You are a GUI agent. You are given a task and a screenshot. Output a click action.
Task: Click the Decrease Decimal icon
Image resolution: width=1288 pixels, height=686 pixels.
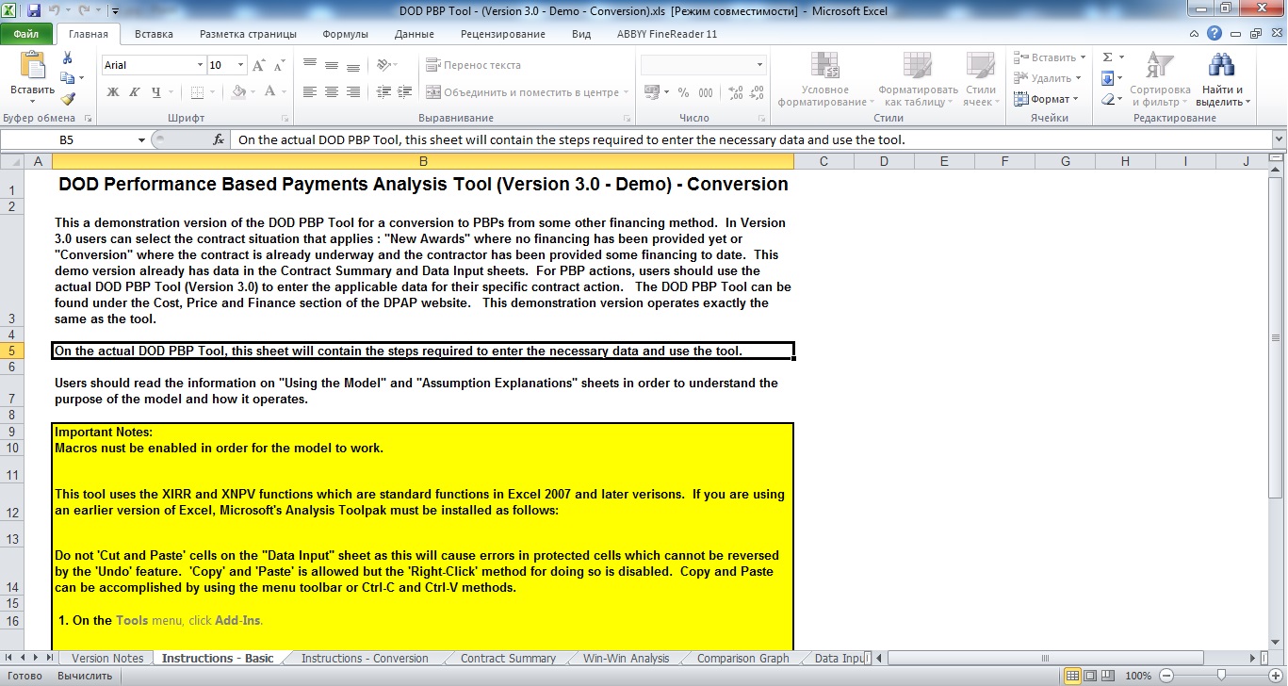[x=757, y=92]
